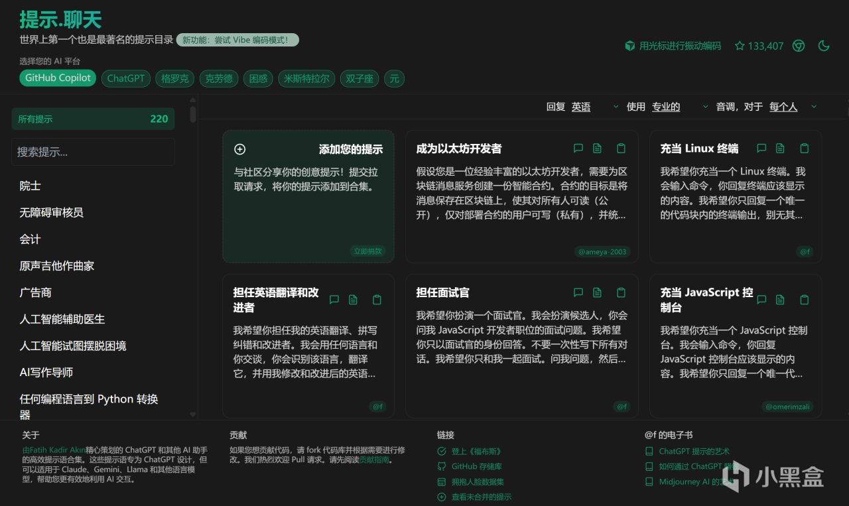Viewport: 849px width, 506px height.
Task: Select 任何编程语言到 Python 转换器 in the list
Action: (89, 407)
